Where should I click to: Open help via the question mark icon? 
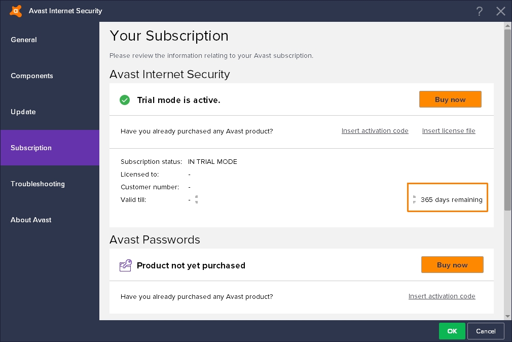[x=480, y=11]
